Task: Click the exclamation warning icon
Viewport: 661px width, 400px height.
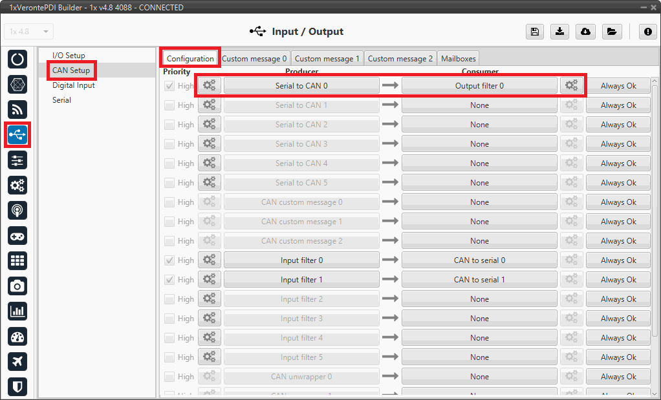Action: click(647, 32)
